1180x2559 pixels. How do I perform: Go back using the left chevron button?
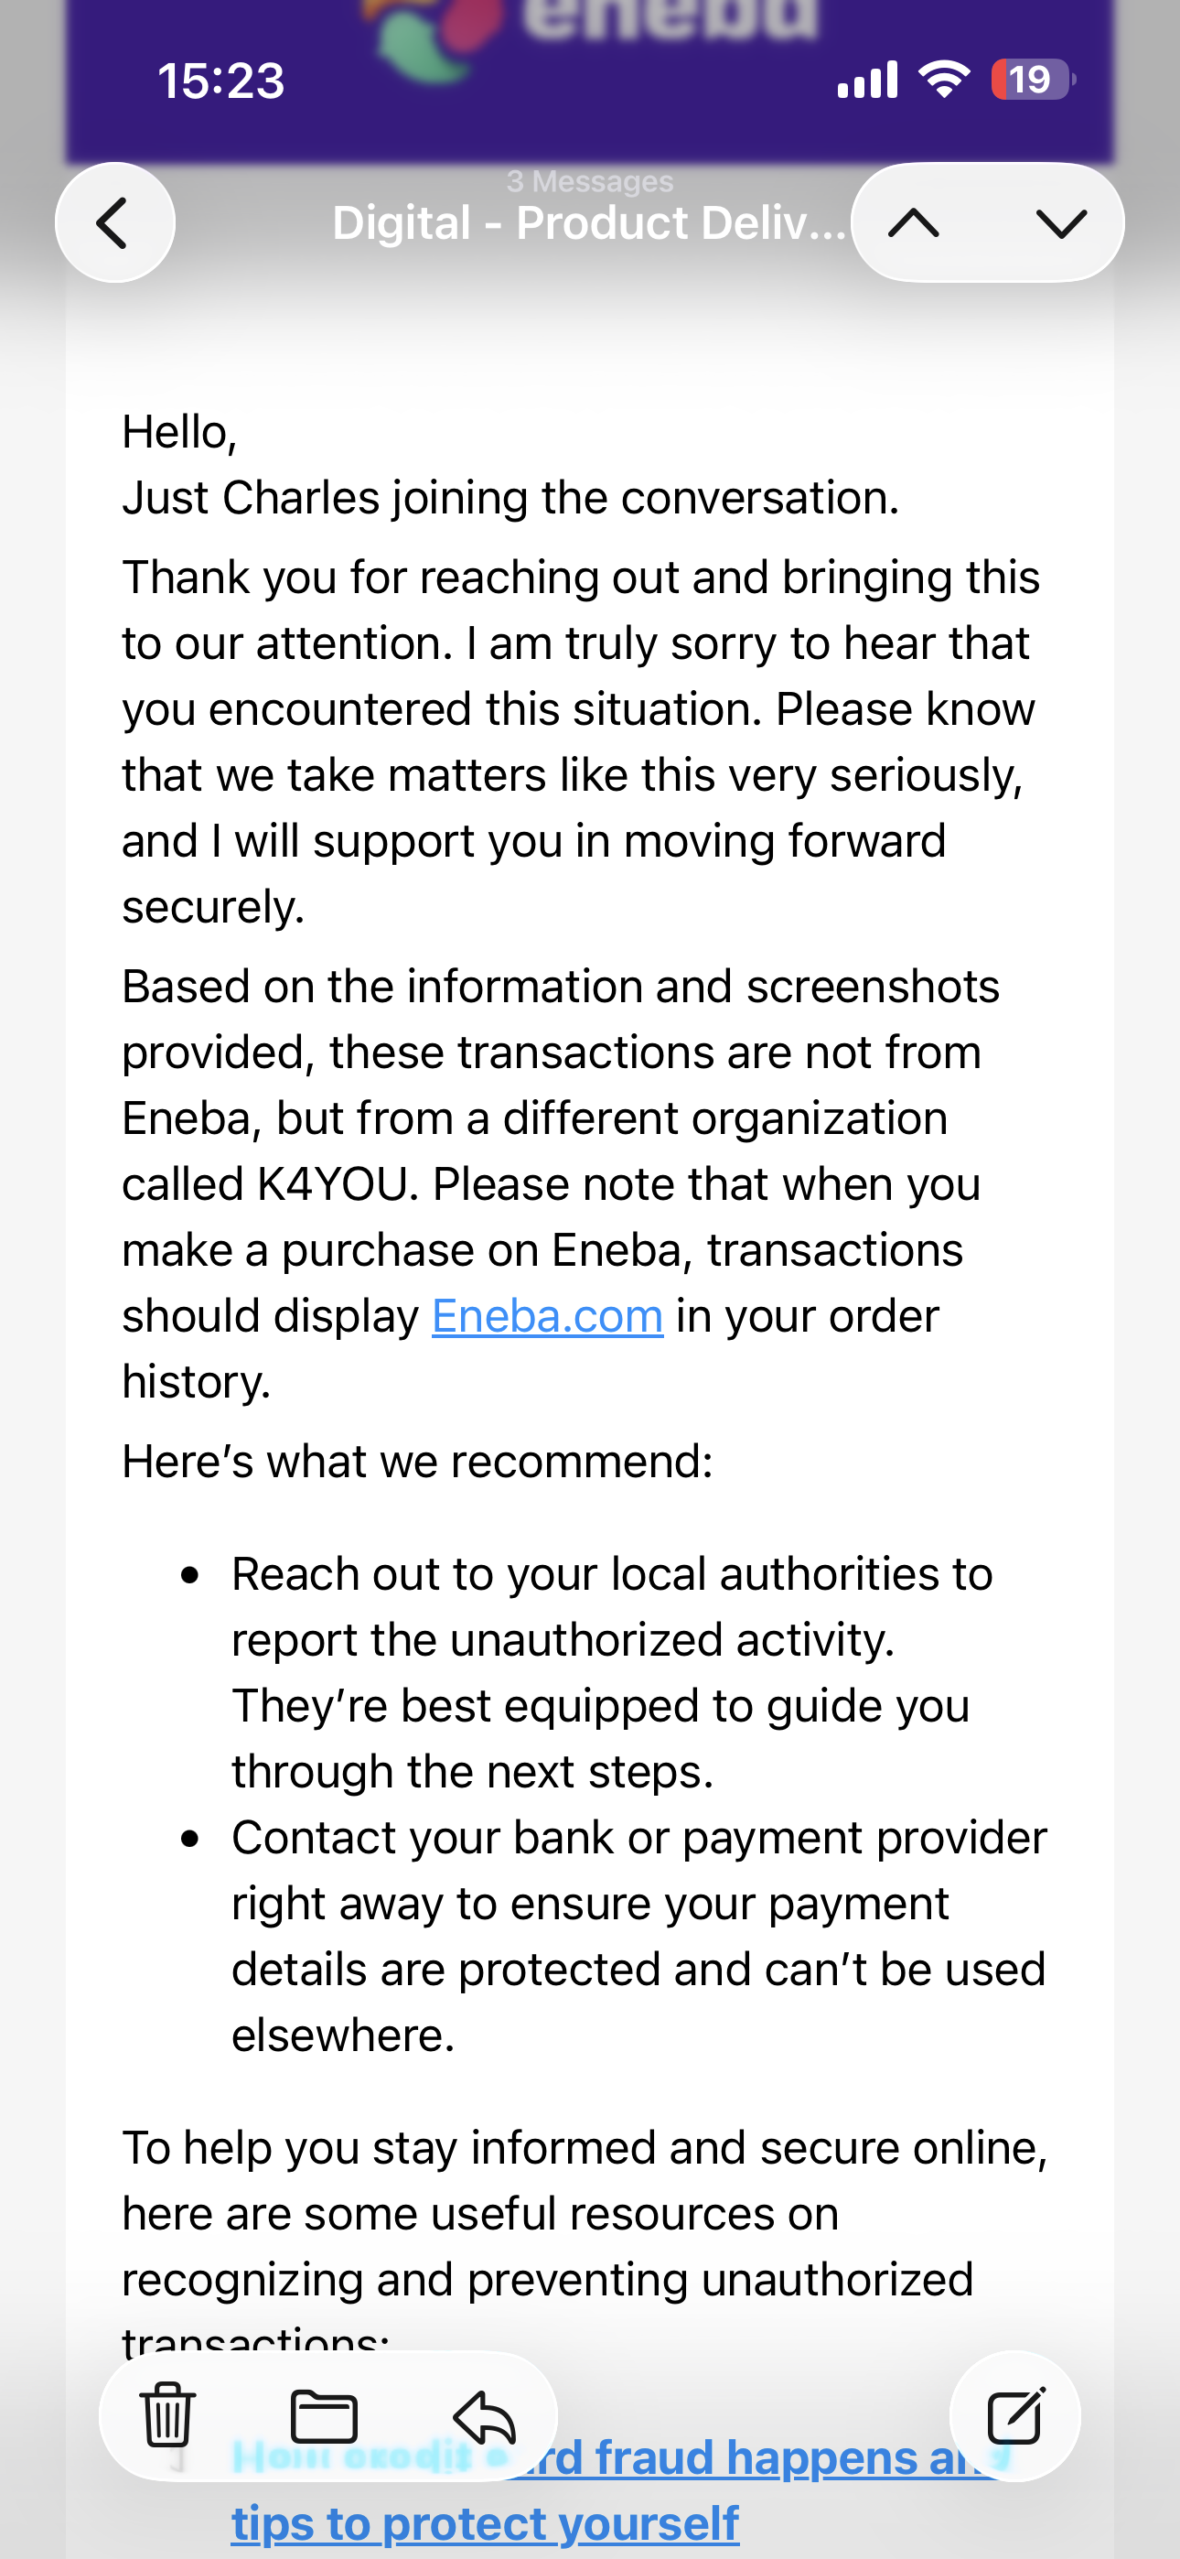pyautogui.click(x=115, y=222)
